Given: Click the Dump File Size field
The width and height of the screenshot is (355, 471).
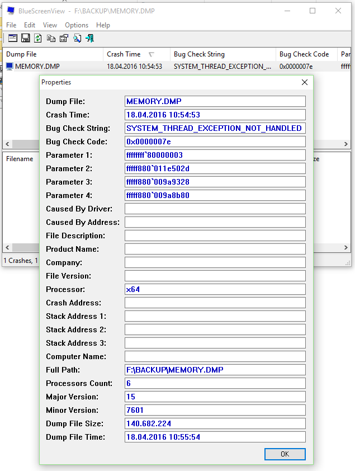Looking at the screenshot, I should 215,423.
